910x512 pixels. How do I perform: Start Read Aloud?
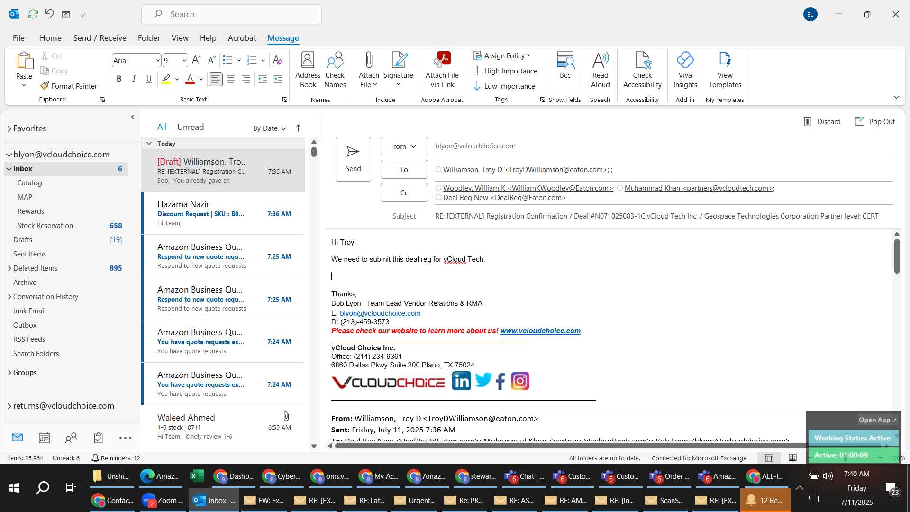point(600,70)
